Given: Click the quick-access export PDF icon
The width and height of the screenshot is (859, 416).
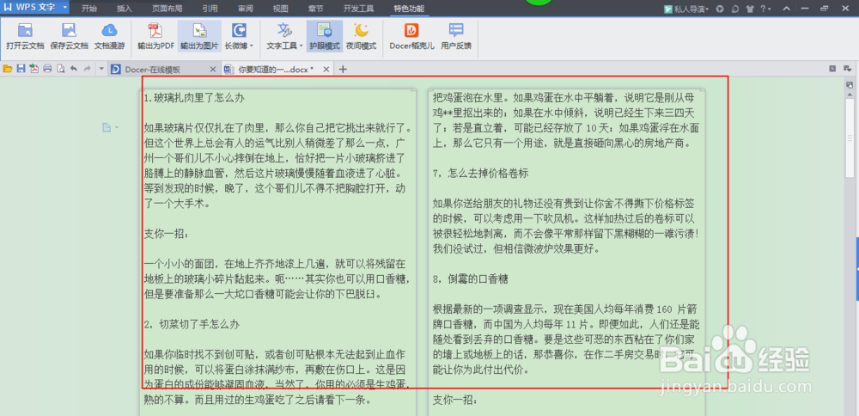Looking at the screenshot, I should [x=34, y=69].
